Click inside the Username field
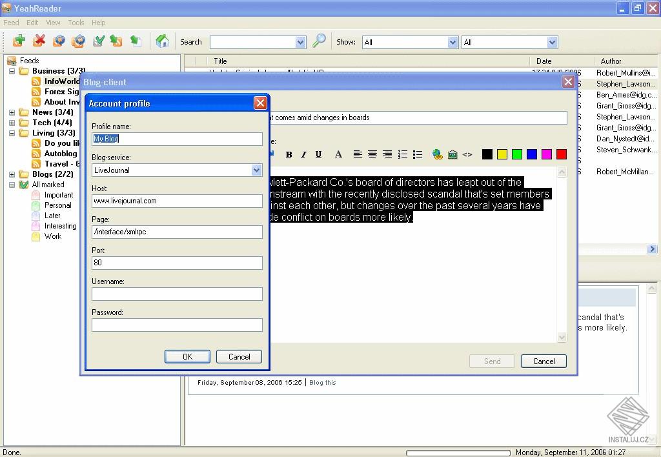Viewport: 661px width, 457px height. click(176, 294)
